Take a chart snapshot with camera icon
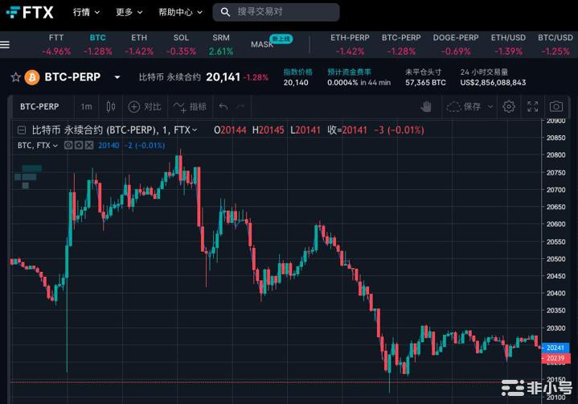 [x=556, y=106]
